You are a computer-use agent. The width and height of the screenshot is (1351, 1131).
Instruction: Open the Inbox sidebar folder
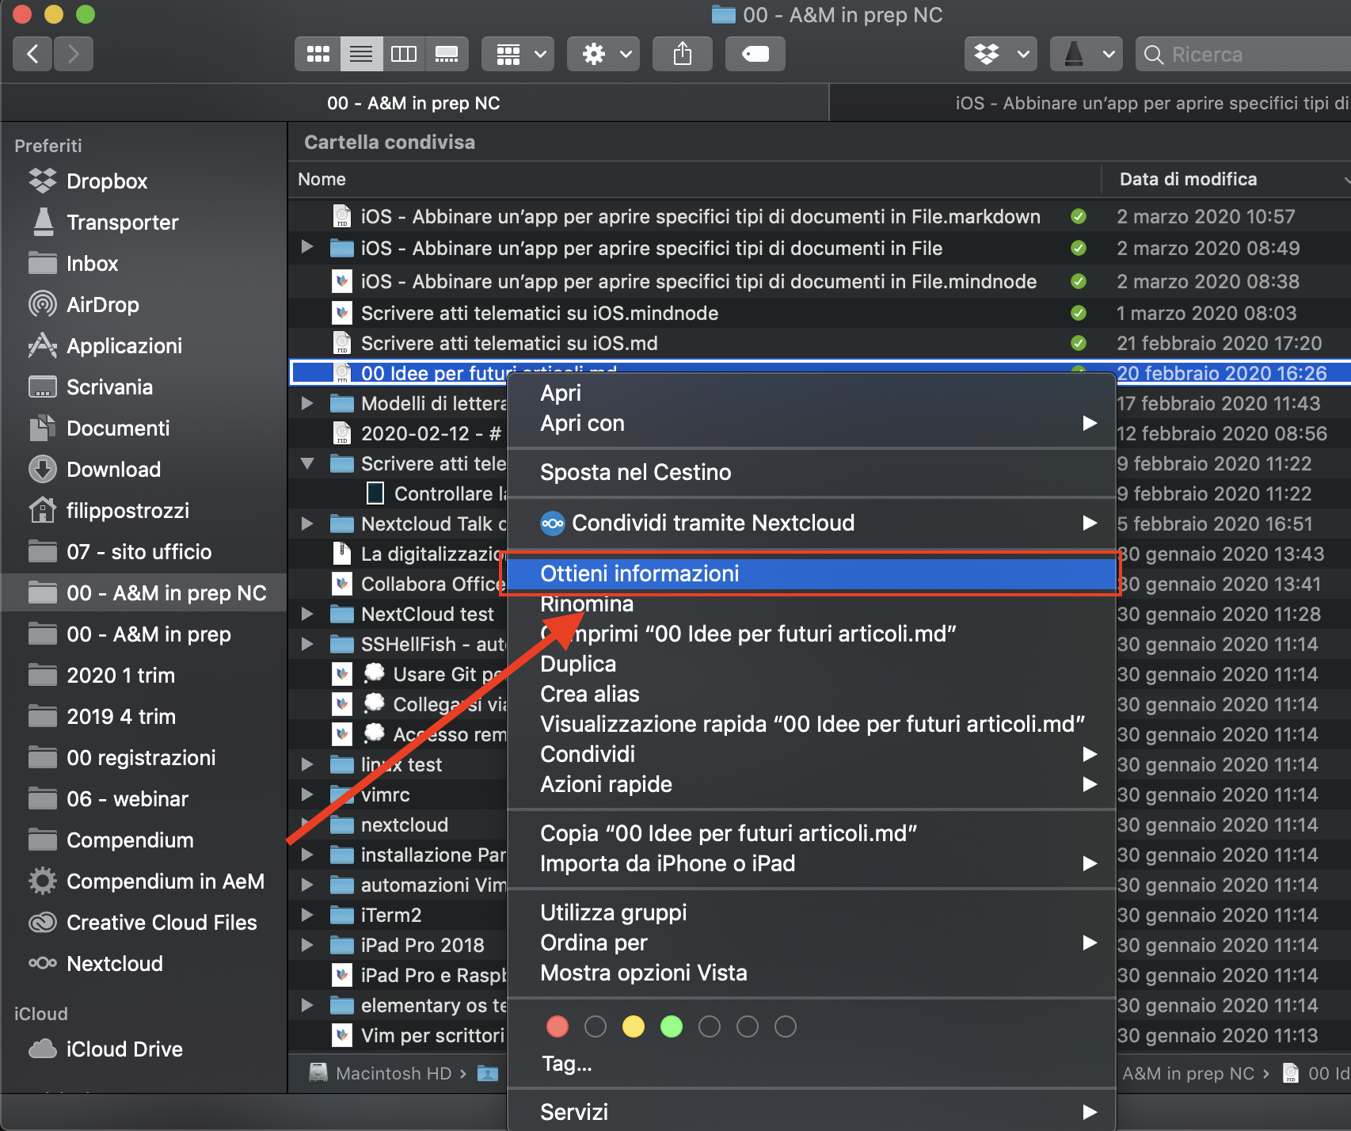92,264
